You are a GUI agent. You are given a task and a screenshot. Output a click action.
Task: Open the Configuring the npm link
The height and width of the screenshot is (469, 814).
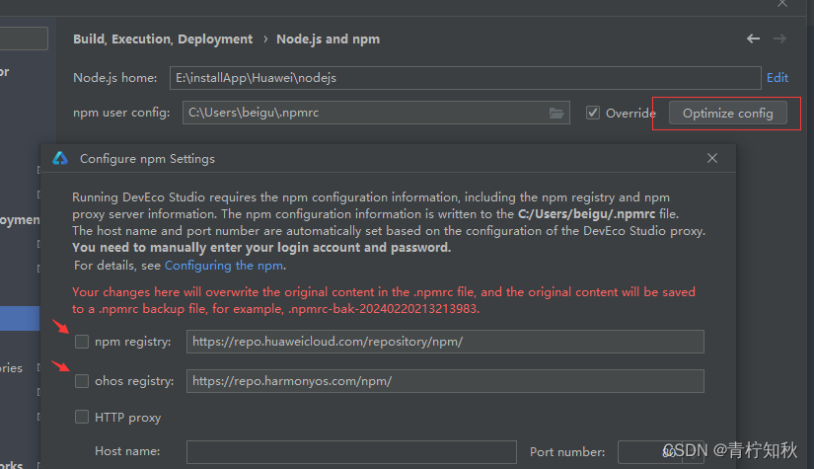pyautogui.click(x=224, y=266)
